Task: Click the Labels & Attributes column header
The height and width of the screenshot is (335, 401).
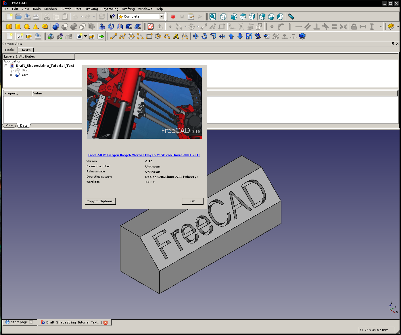Action: coord(39,56)
